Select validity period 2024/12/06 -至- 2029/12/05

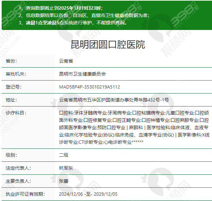(88, 194)
